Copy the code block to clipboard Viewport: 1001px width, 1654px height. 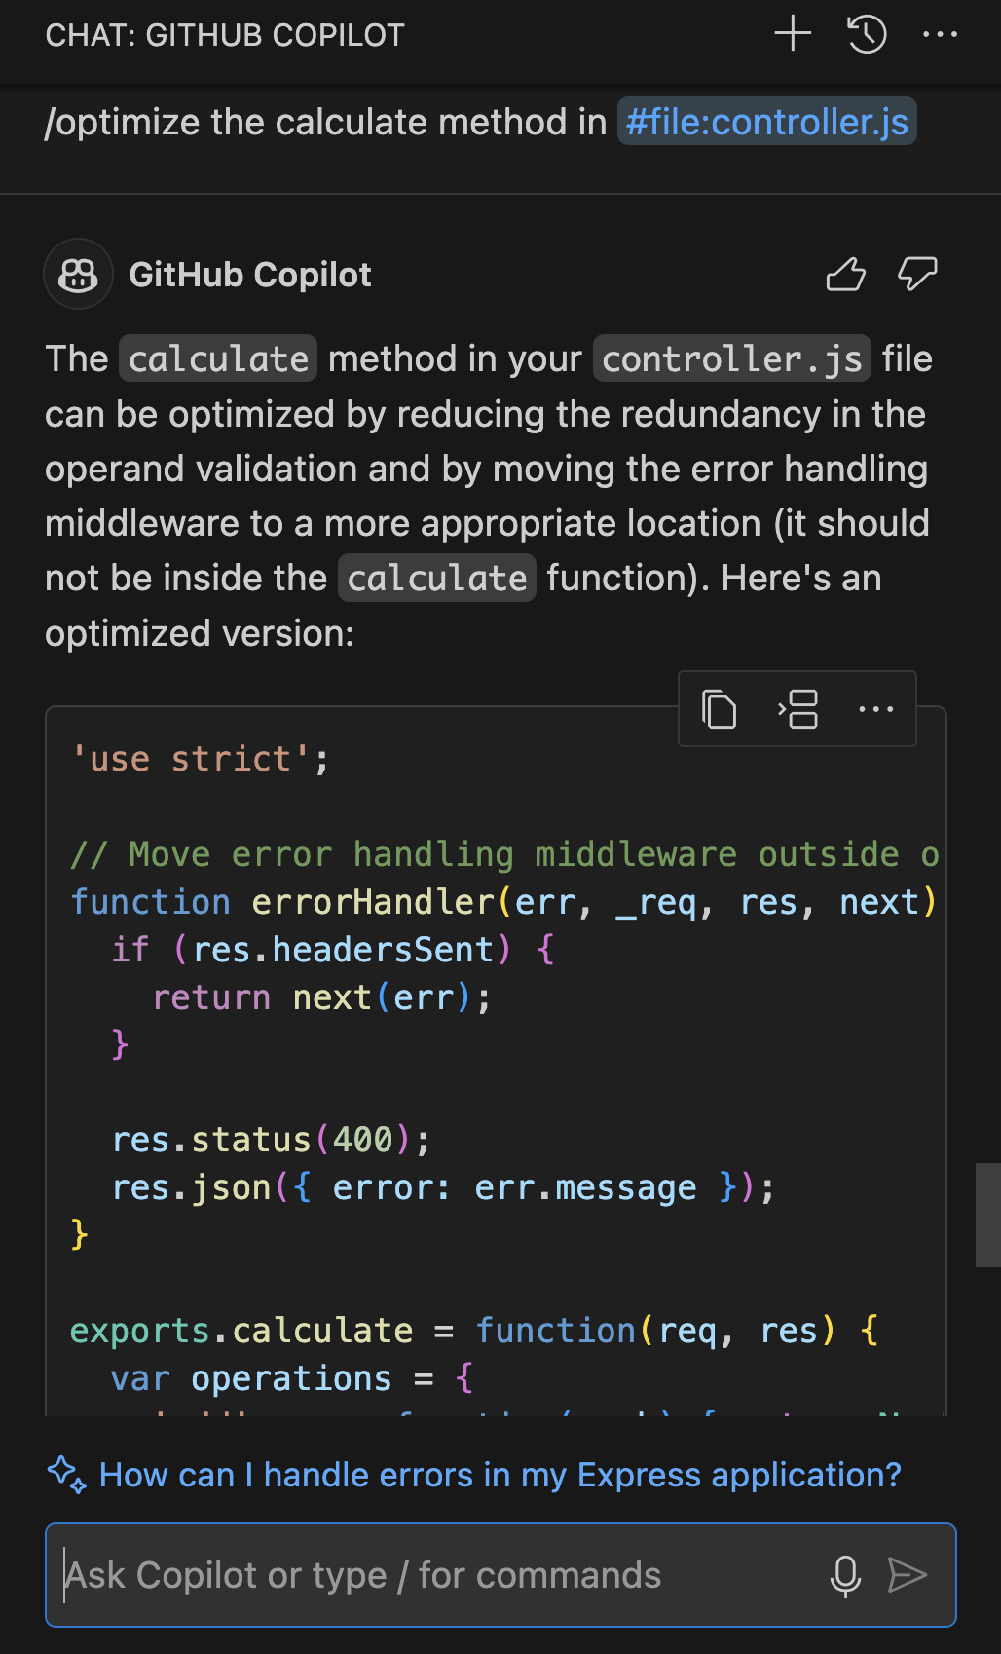[x=720, y=709]
